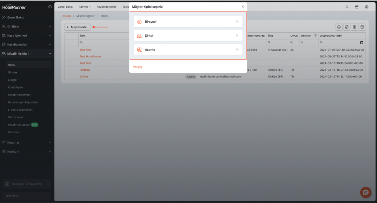Select Şirket customer type
Image resolution: width=377 pixels, height=203 pixels.
tap(188, 36)
